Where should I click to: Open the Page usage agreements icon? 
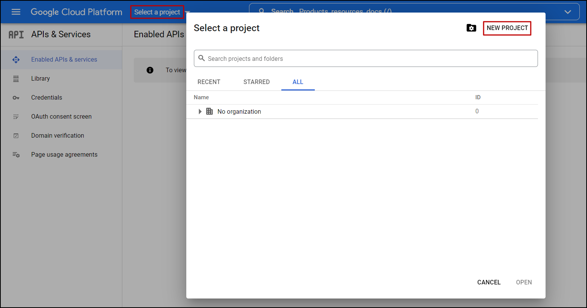[x=16, y=154]
